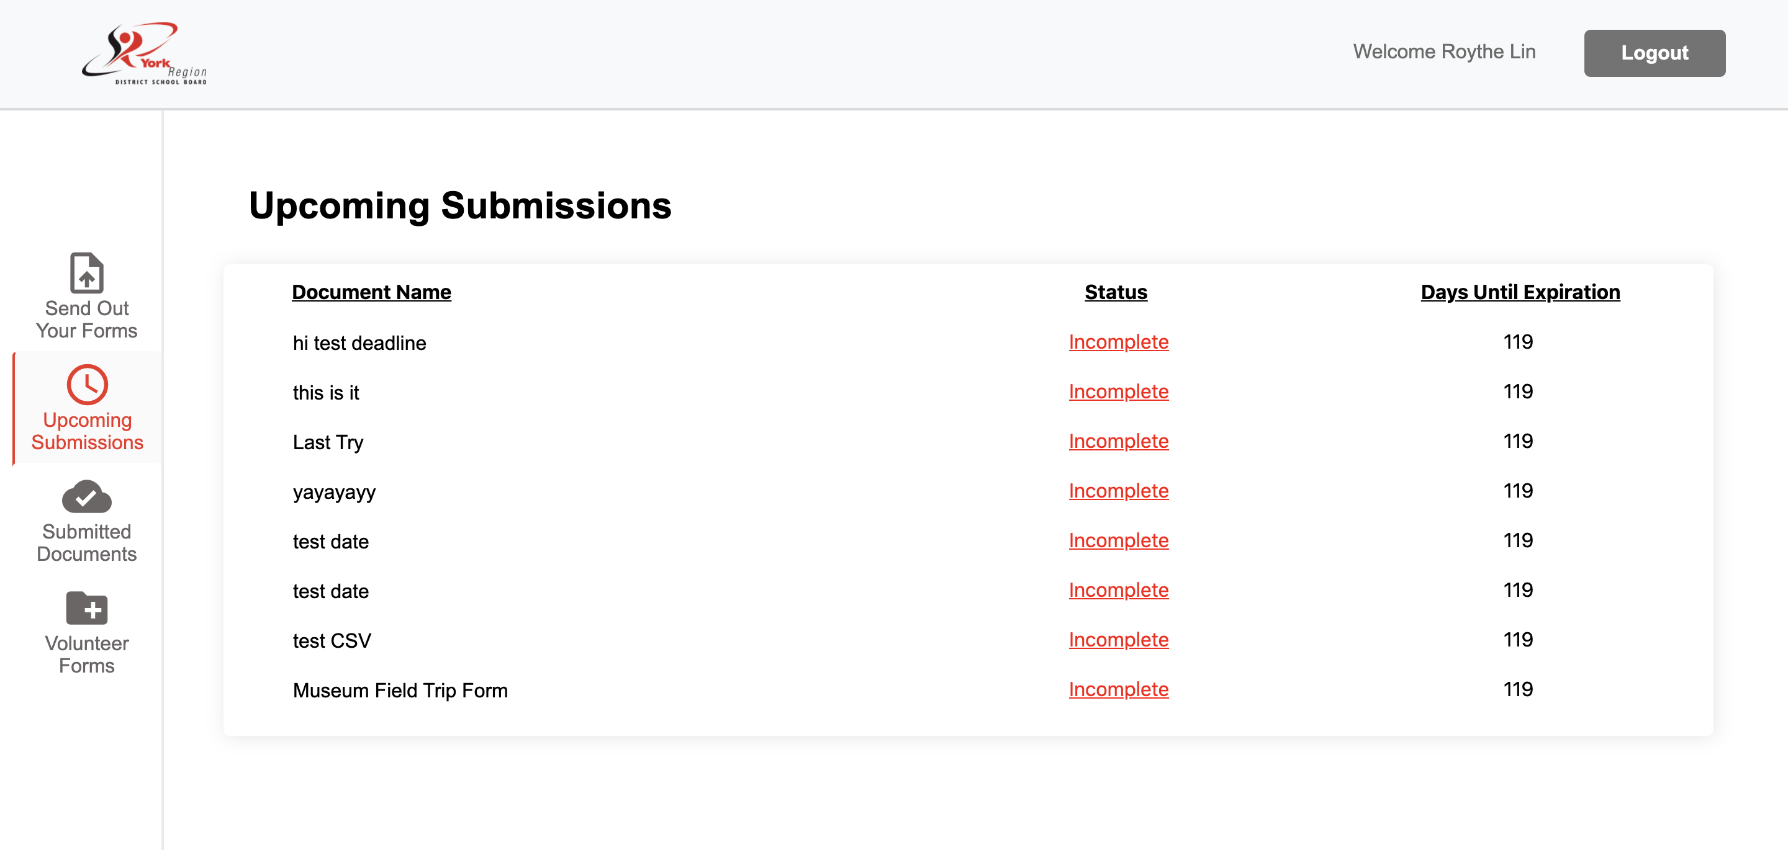Go to the Volunteer Forms sidebar label

(x=87, y=655)
